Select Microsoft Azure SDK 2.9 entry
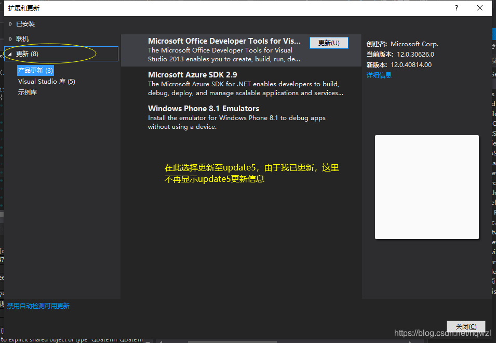 click(241, 84)
